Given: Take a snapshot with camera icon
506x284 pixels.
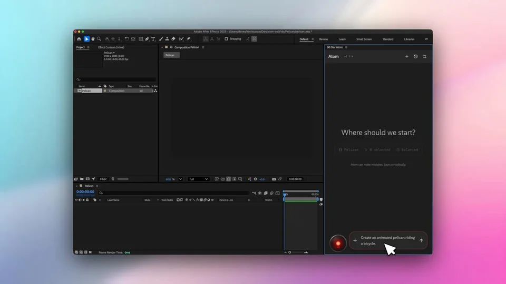Looking at the screenshot, I should [x=274, y=179].
